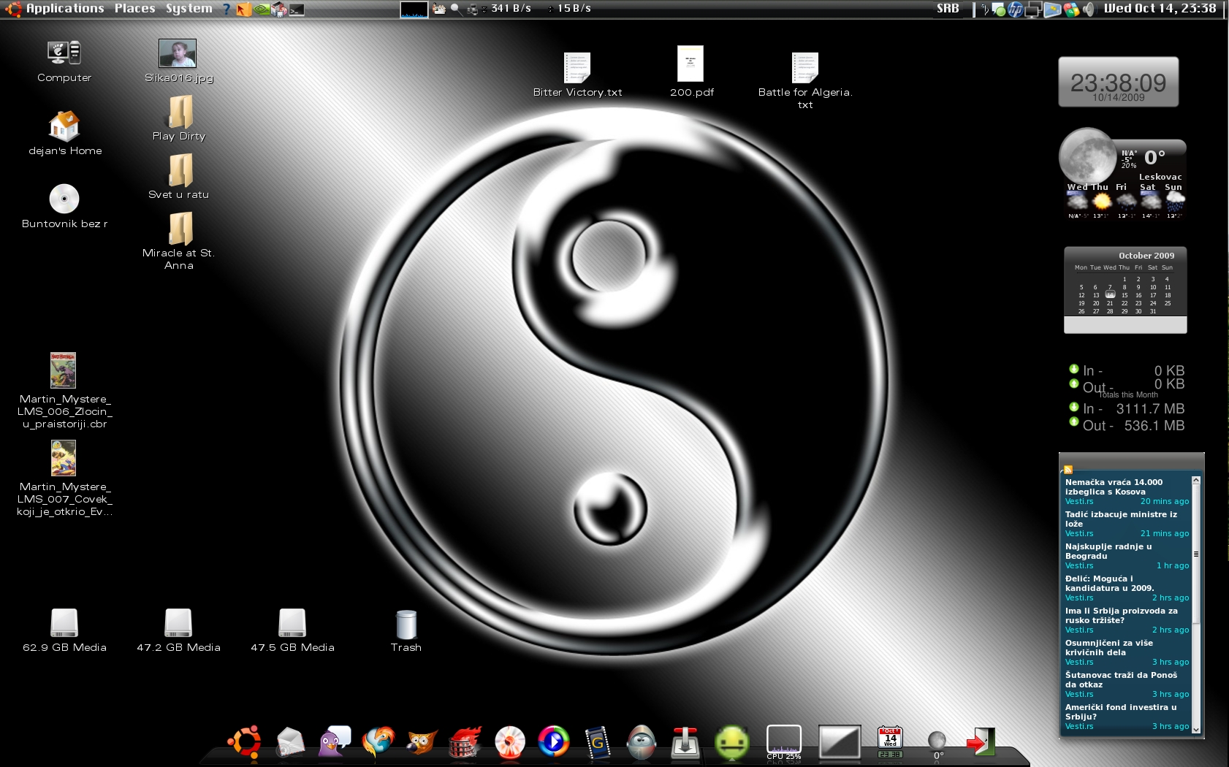
Task: Click the grey gradient square dock icon
Action: coord(839,741)
